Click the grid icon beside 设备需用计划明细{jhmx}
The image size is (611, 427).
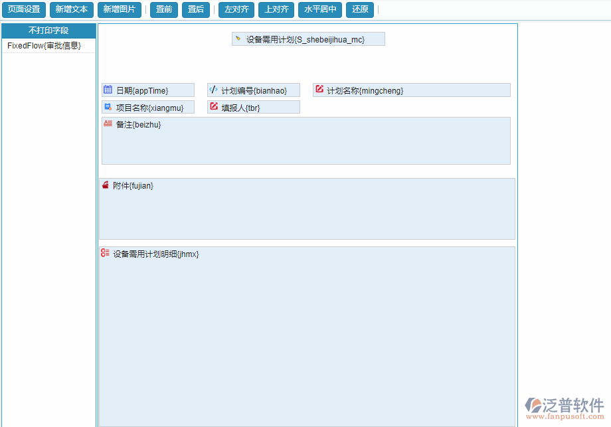click(104, 252)
